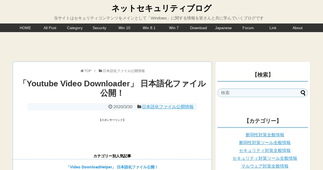Click the search magnifier icon
323x170 pixels.
[303, 93]
